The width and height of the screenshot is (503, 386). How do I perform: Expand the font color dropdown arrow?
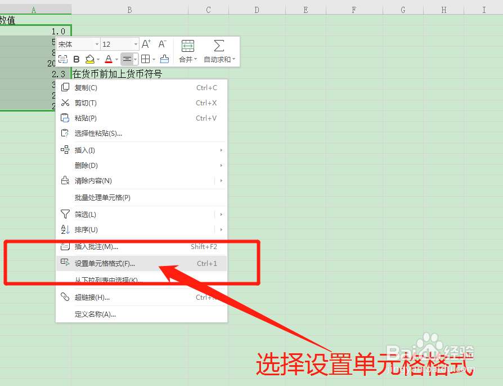point(116,60)
